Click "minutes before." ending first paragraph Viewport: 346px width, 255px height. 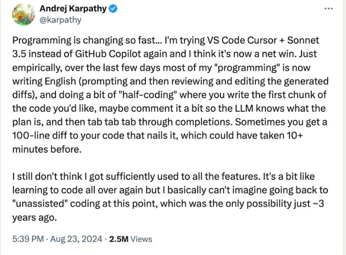(47, 150)
